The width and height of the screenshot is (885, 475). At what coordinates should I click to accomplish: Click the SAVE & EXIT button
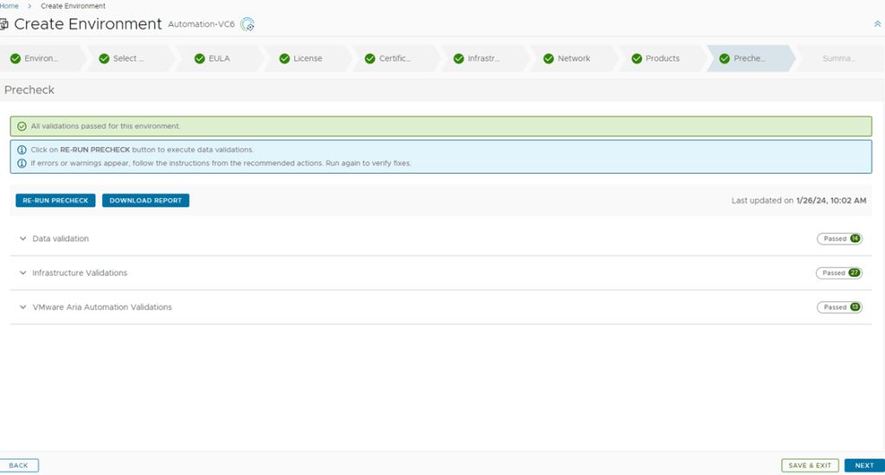coord(810,465)
